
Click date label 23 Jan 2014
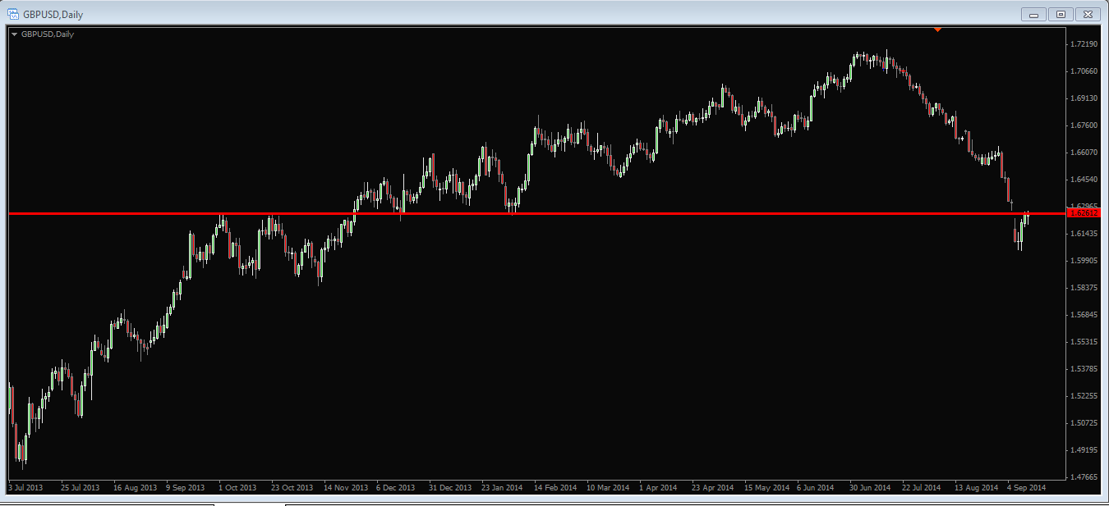[x=502, y=487]
